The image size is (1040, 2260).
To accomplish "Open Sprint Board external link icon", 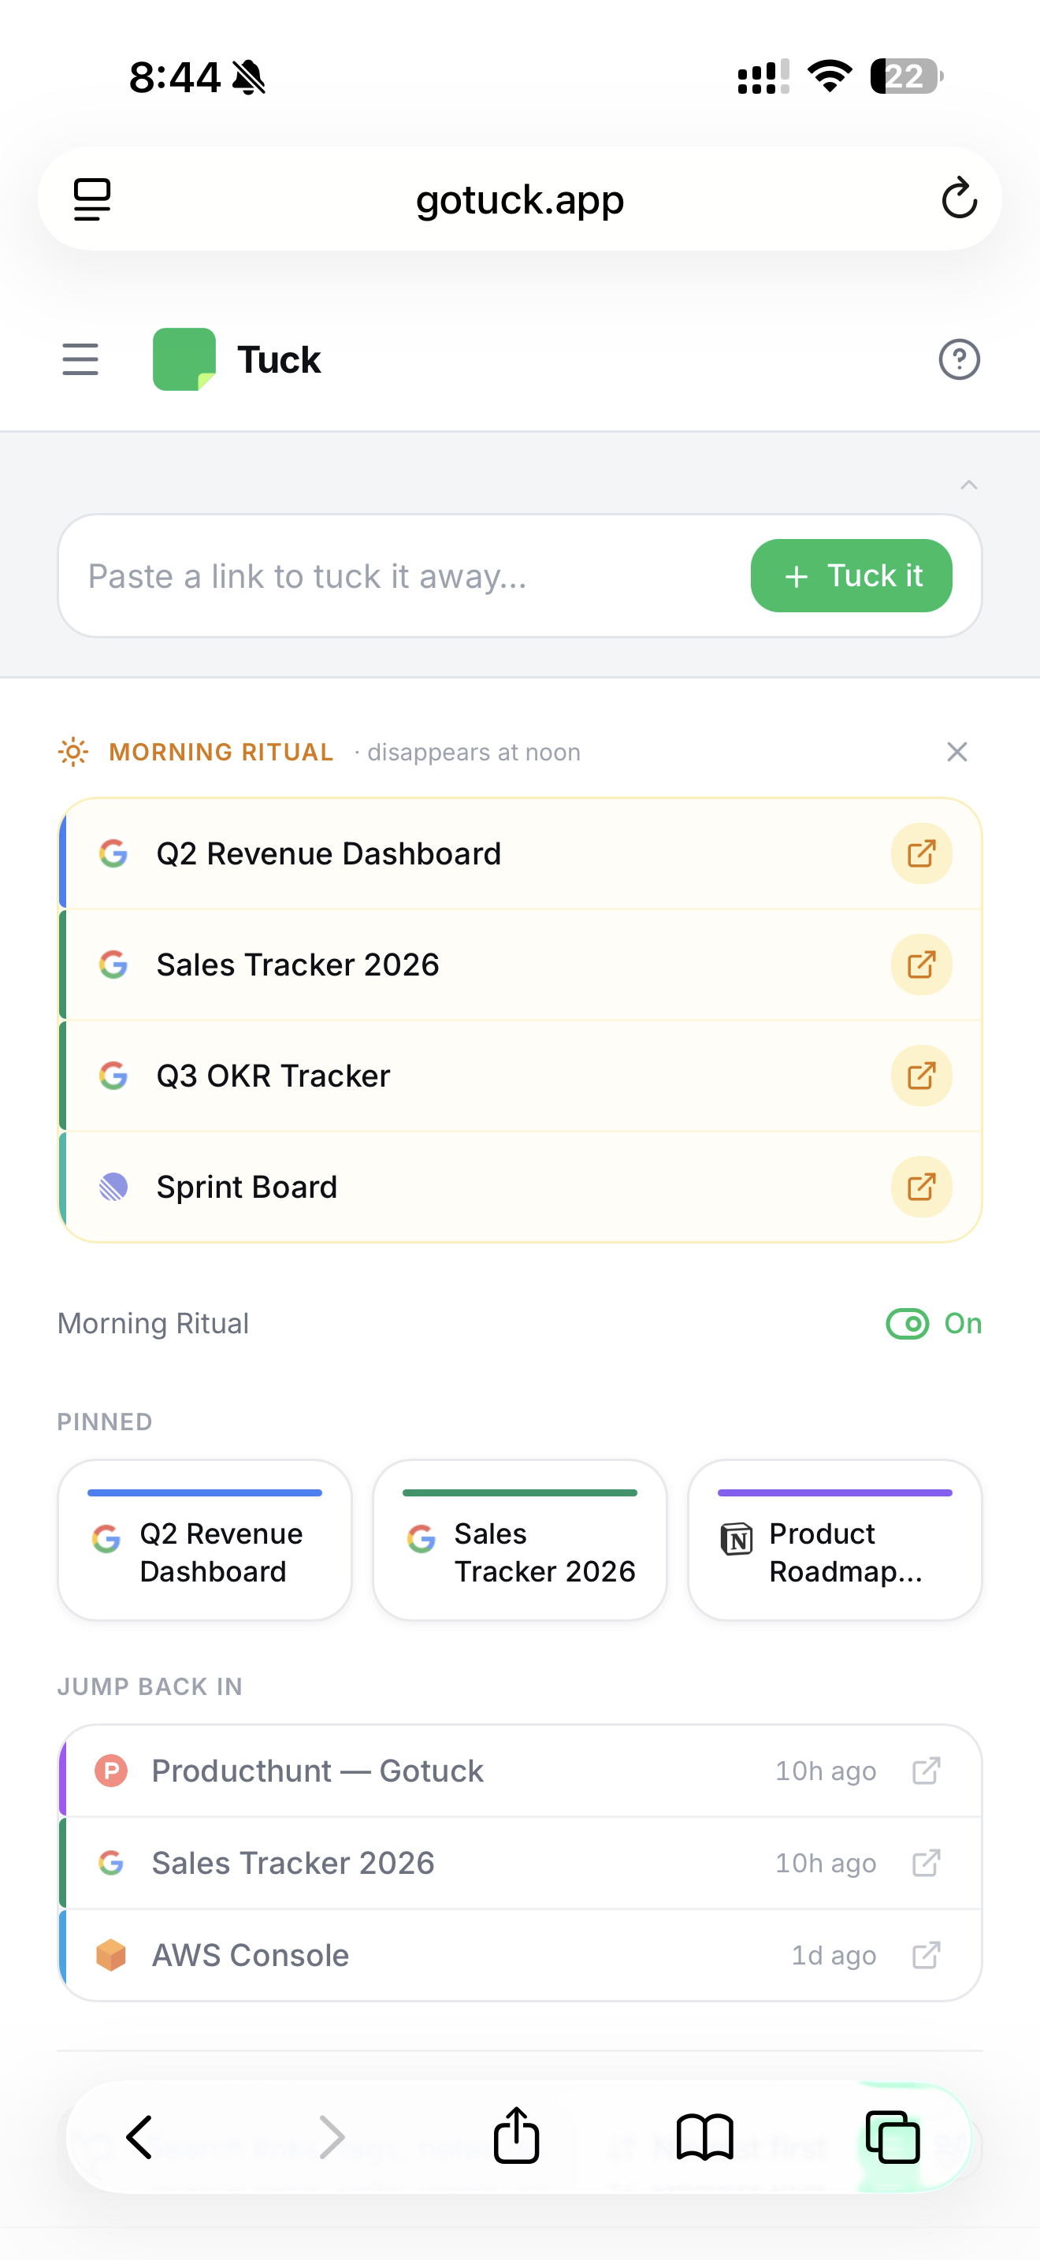I will click(922, 1187).
